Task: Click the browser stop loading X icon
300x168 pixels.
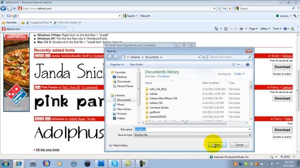Action: point(230,8)
